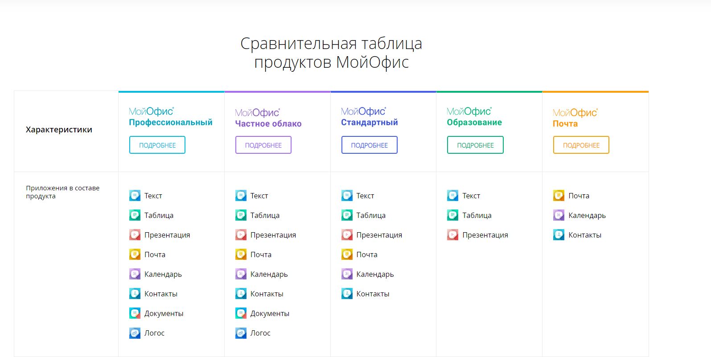Click the Почта icon in МойОфис Почта column

coord(559,195)
